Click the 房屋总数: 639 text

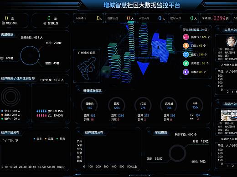click(31, 37)
